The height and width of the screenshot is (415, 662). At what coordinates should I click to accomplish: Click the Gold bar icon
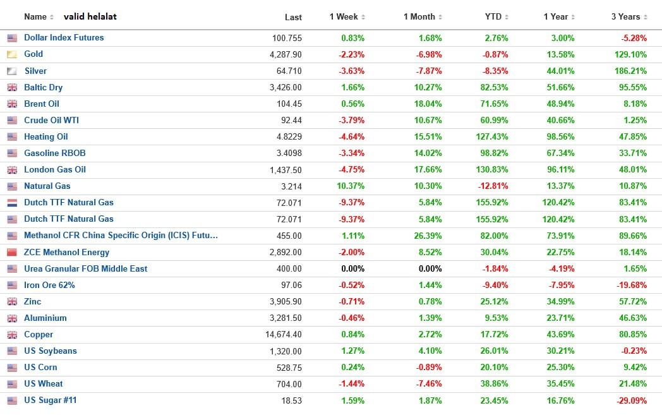12,54
